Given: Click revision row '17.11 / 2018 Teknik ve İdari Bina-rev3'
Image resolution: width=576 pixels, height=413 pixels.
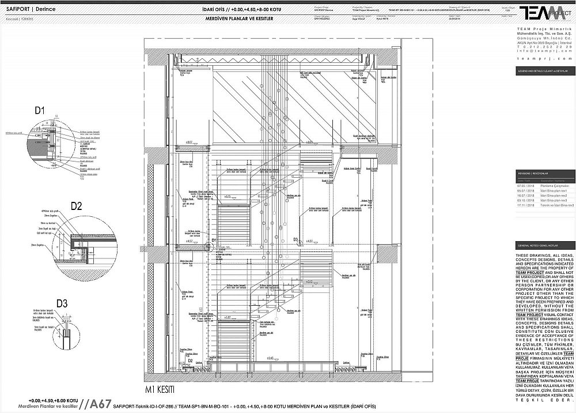Looking at the screenshot, I should 545,205.
